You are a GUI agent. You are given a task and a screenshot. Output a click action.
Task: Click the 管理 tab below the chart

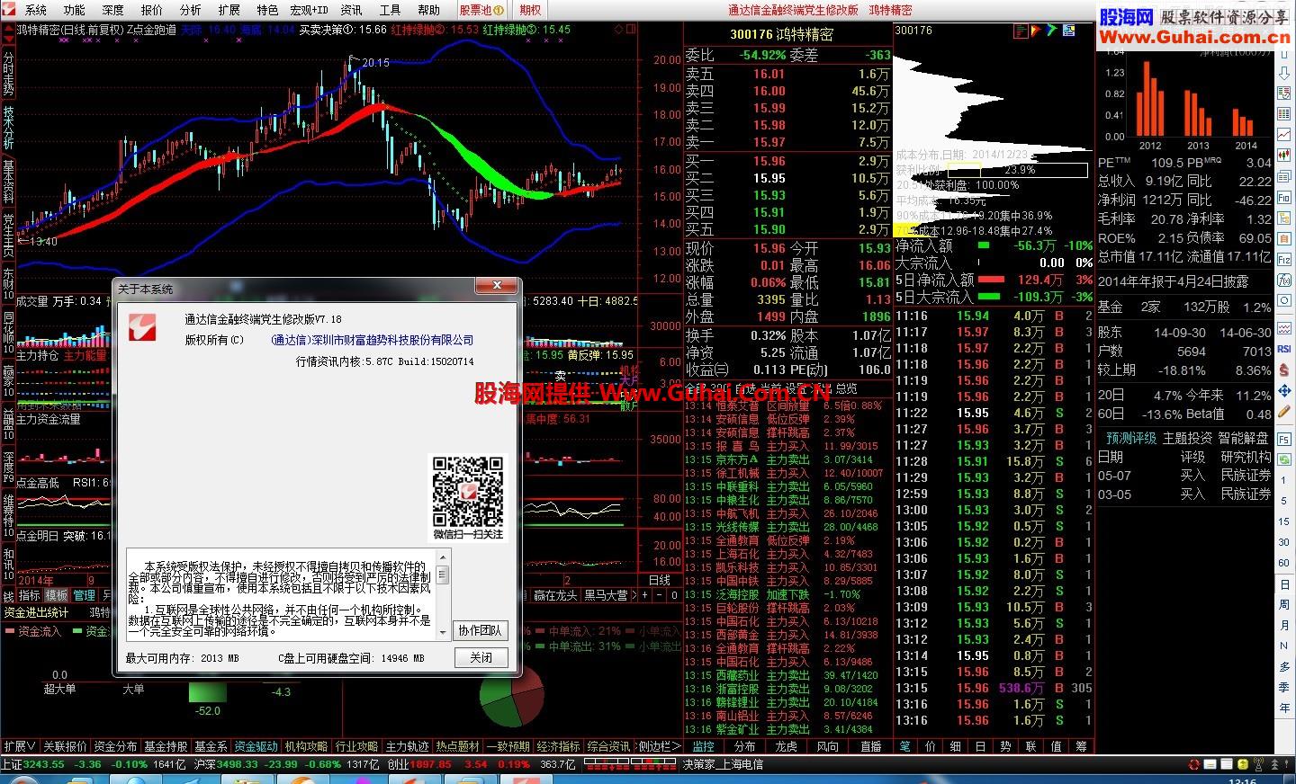click(x=85, y=595)
